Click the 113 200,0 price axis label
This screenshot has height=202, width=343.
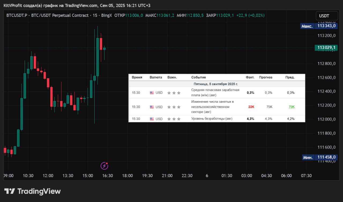pos(326,36)
